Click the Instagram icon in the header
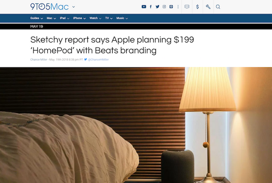Viewport: 272px width, 183px height. pos(164,7)
